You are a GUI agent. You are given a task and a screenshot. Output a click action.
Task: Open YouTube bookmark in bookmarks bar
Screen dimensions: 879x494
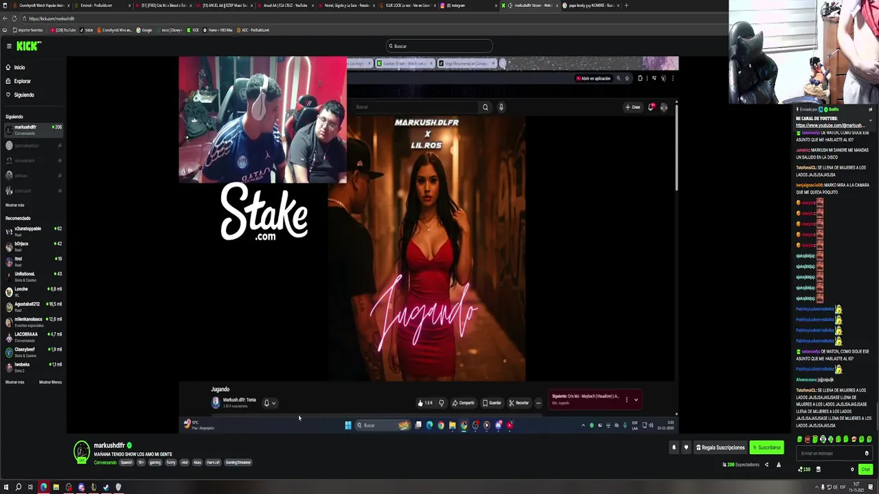click(x=62, y=30)
